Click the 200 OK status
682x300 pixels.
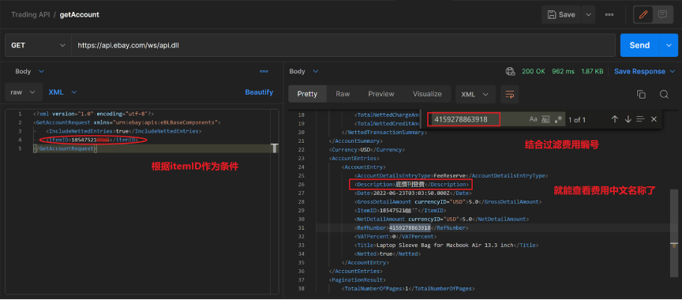pos(534,71)
